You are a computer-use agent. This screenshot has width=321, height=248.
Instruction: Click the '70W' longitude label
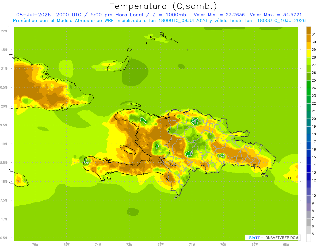pyautogui.click(x=223, y=245)
